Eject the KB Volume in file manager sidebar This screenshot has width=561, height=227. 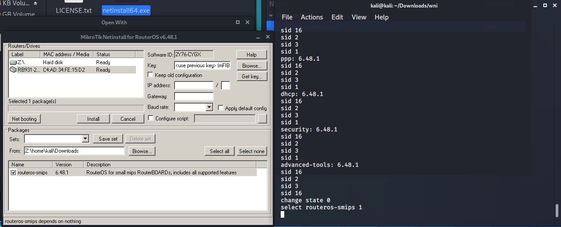tap(36, 3)
